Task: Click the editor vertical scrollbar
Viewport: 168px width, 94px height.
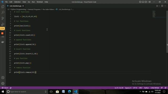Action: point(167,32)
